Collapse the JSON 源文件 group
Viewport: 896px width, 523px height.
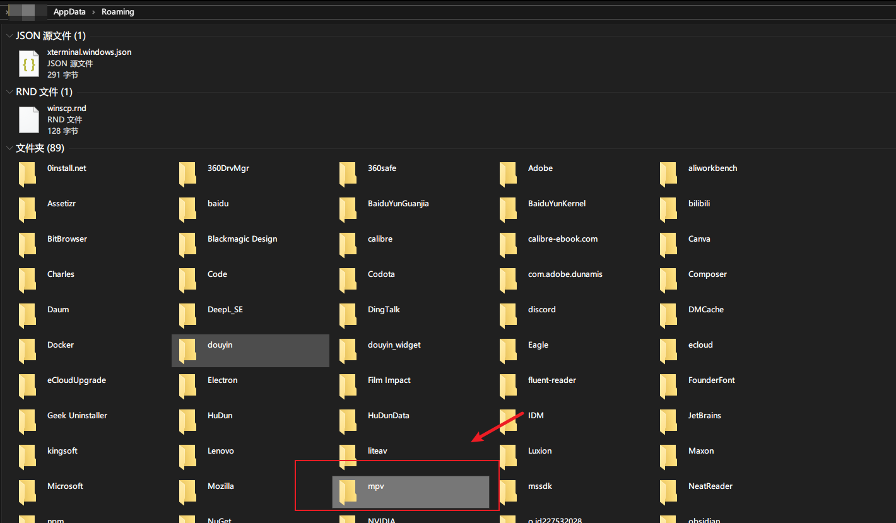(x=9, y=36)
